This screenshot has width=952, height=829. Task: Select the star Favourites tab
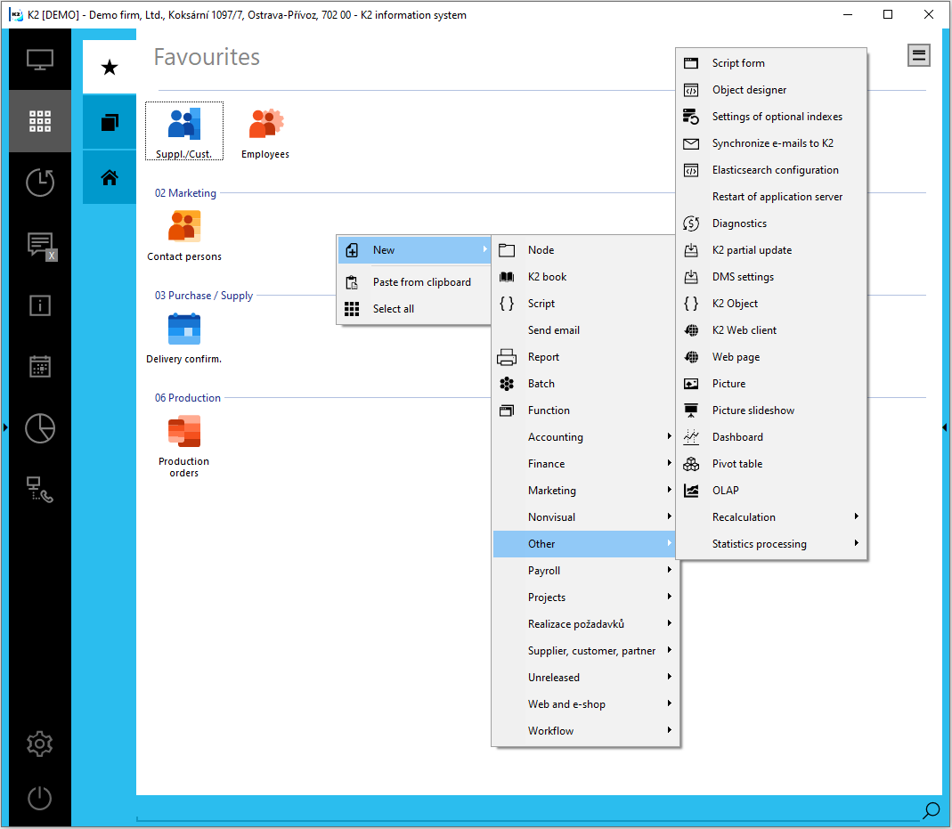pyautogui.click(x=110, y=67)
